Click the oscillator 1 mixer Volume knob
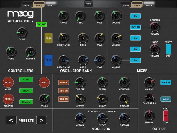Viewport: 177px width, 133px height. click(116, 16)
